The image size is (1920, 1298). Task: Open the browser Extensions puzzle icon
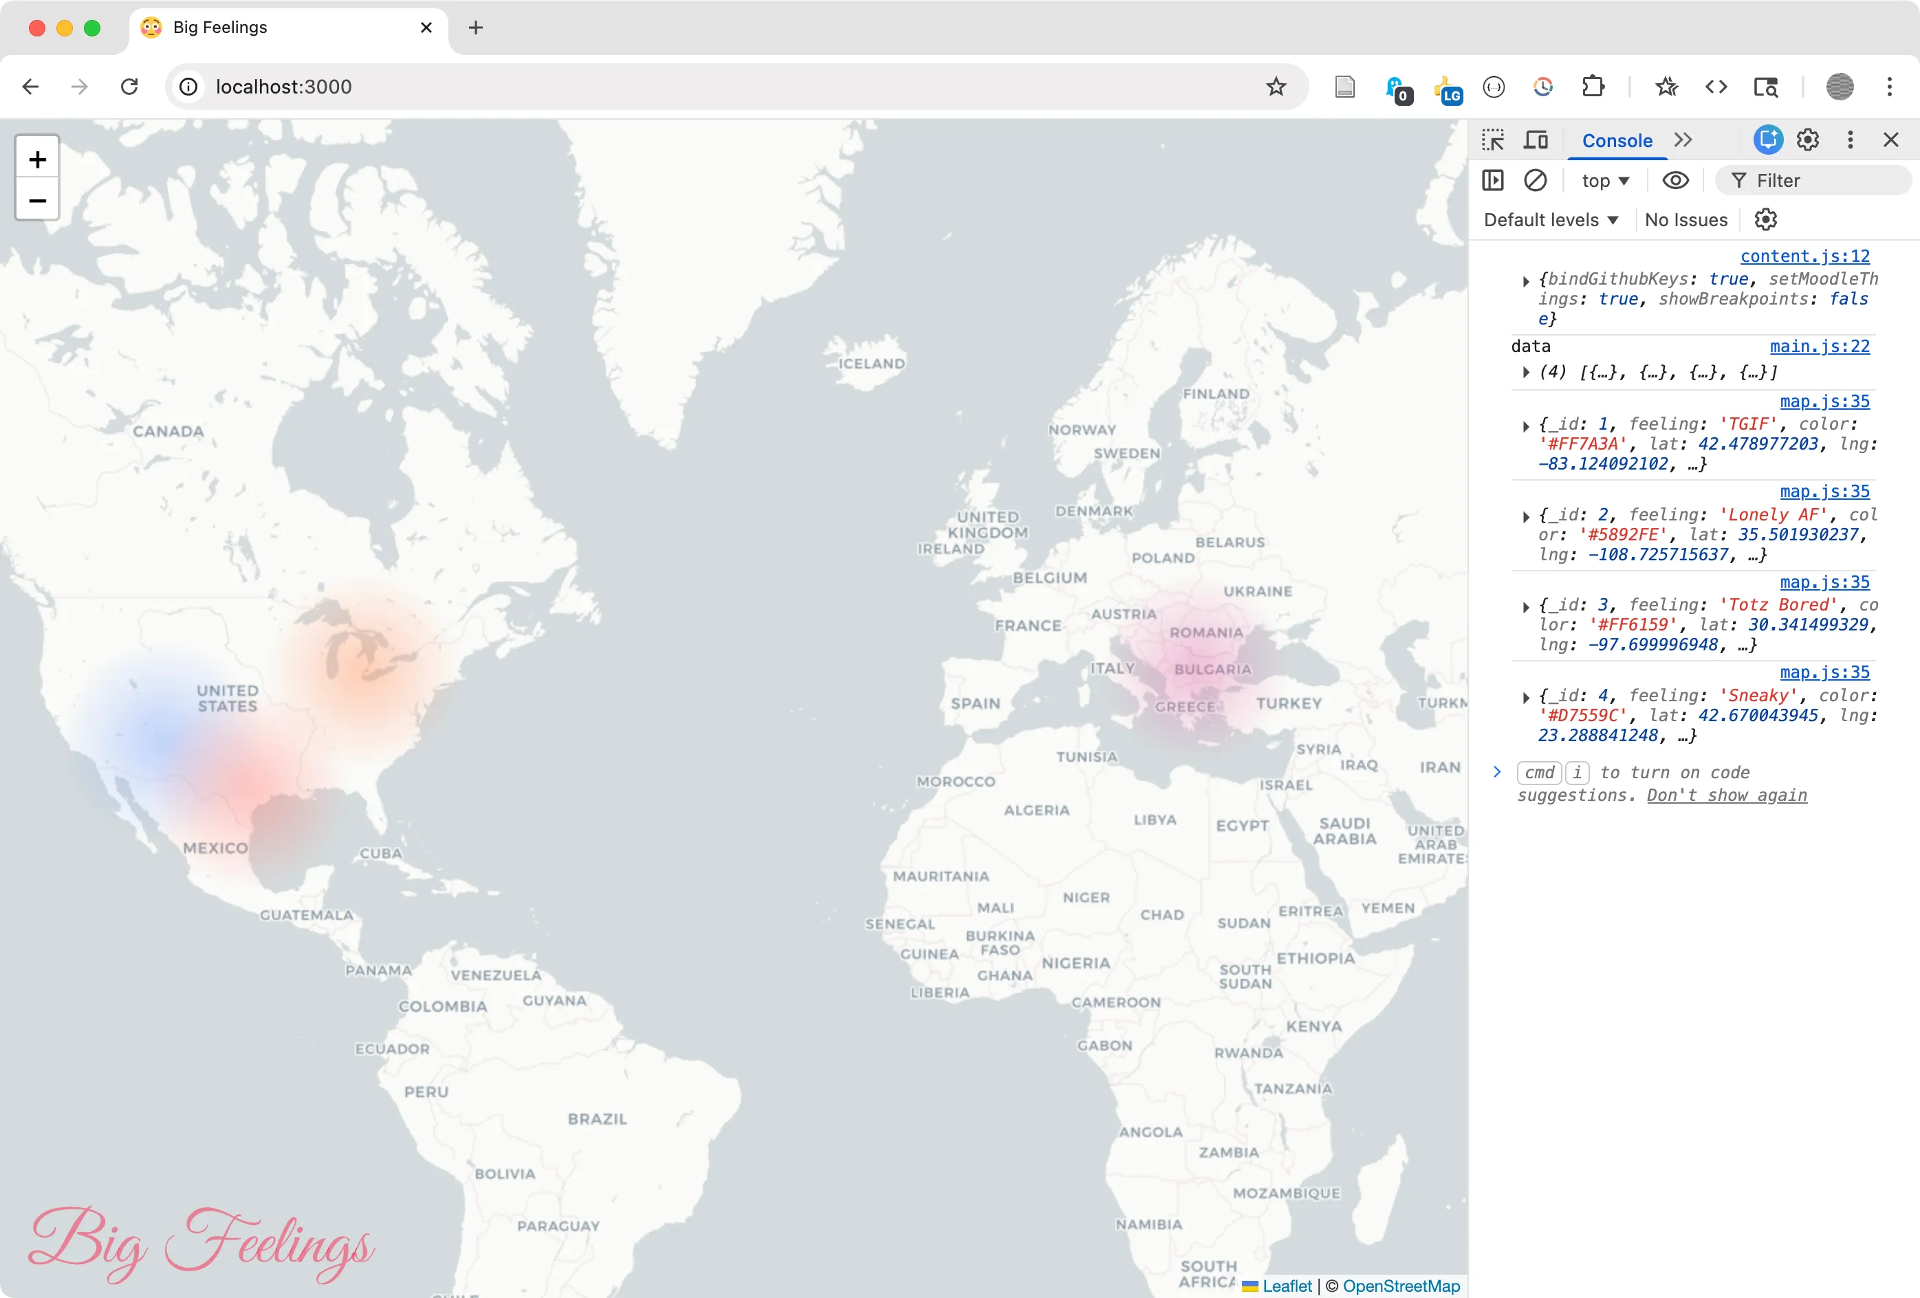[1593, 87]
